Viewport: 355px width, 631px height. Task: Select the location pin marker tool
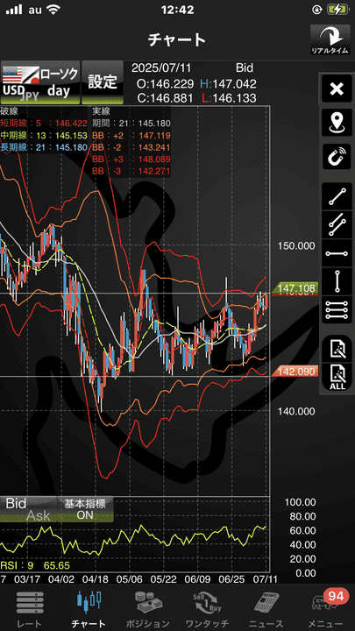click(x=337, y=123)
